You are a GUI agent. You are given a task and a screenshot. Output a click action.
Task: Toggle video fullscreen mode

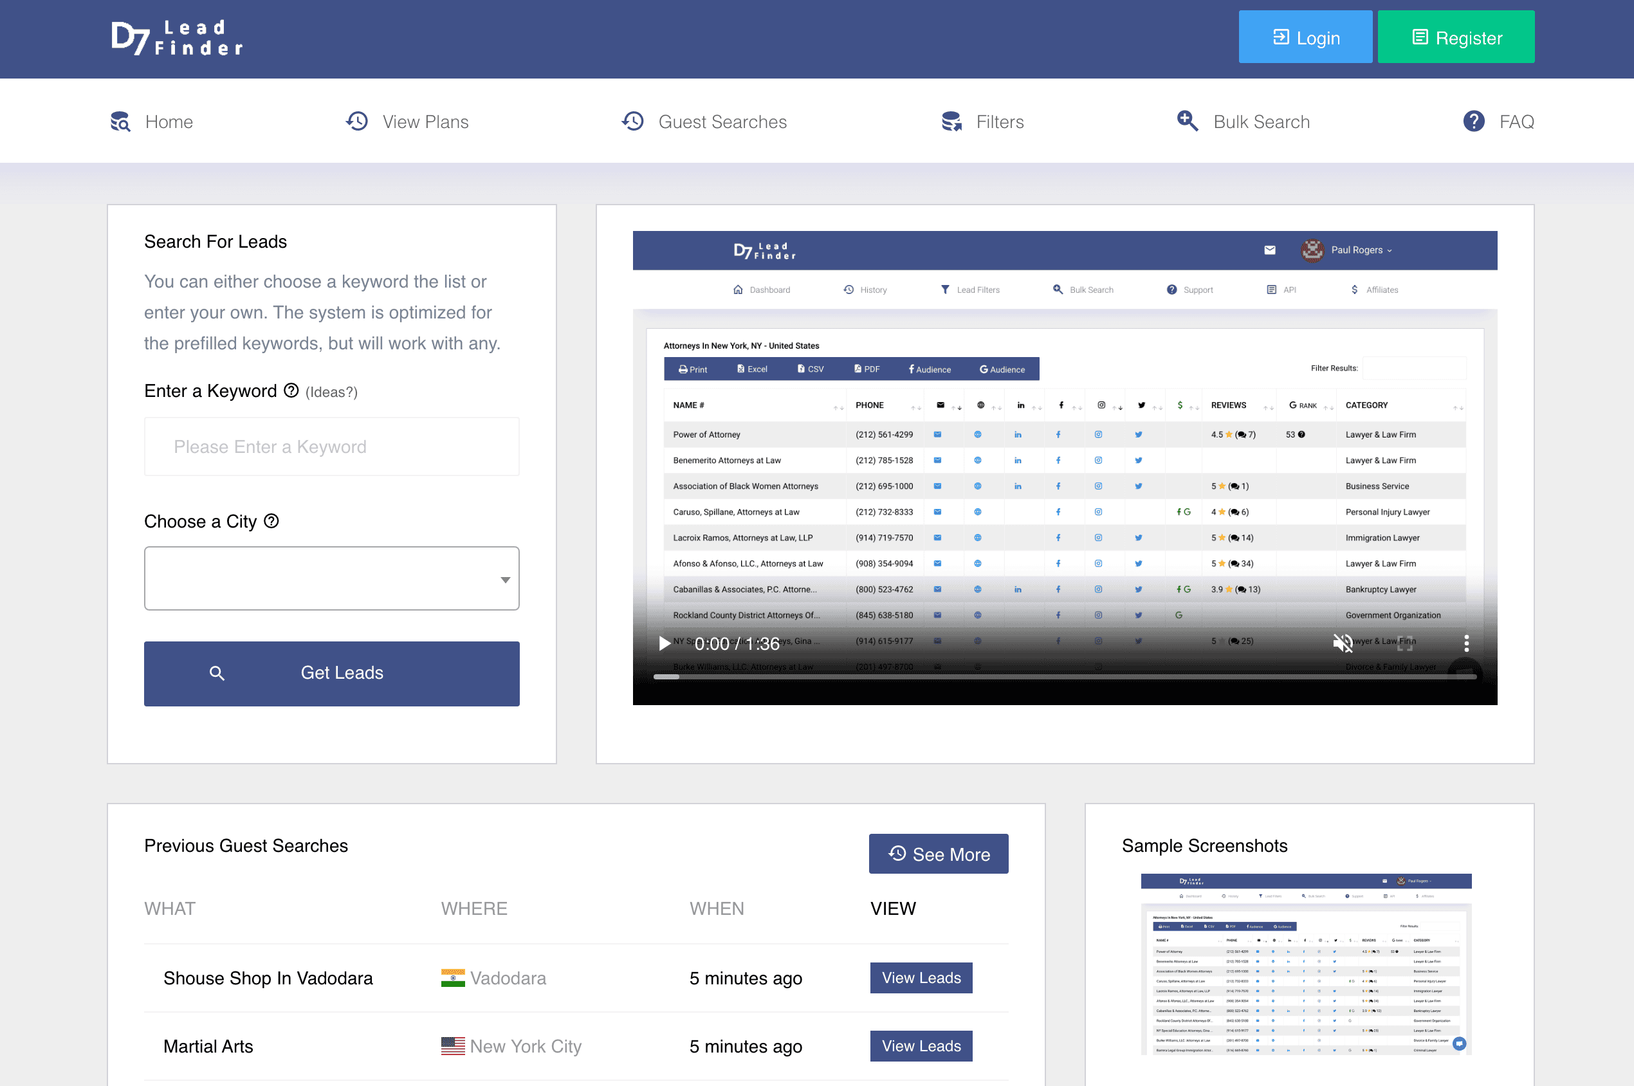pos(1405,643)
